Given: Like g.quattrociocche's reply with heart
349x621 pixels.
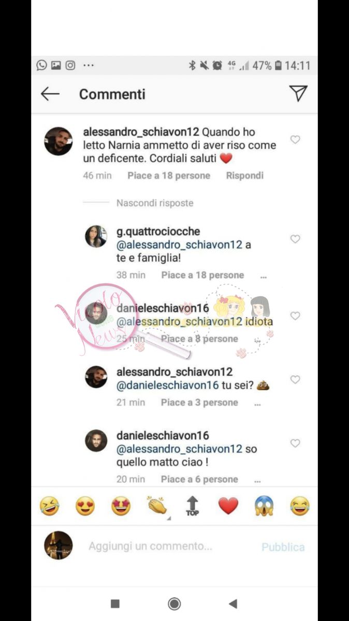Looking at the screenshot, I should click(295, 239).
